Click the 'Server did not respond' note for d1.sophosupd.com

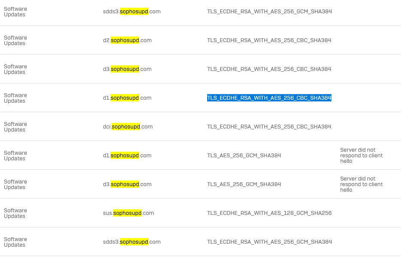(x=361, y=156)
